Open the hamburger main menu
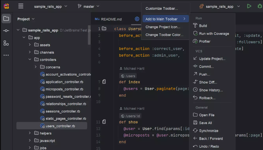This screenshot has width=263, height=150. pyautogui.click(x=21, y=6)
